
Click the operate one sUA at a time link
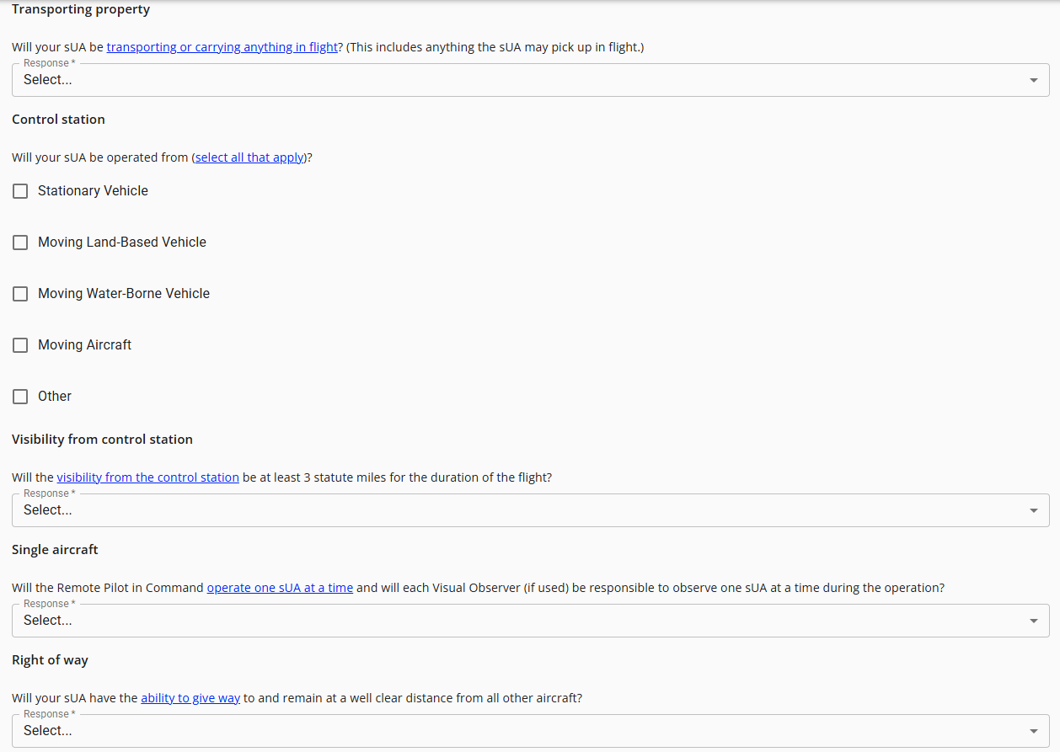pos(279,587)
